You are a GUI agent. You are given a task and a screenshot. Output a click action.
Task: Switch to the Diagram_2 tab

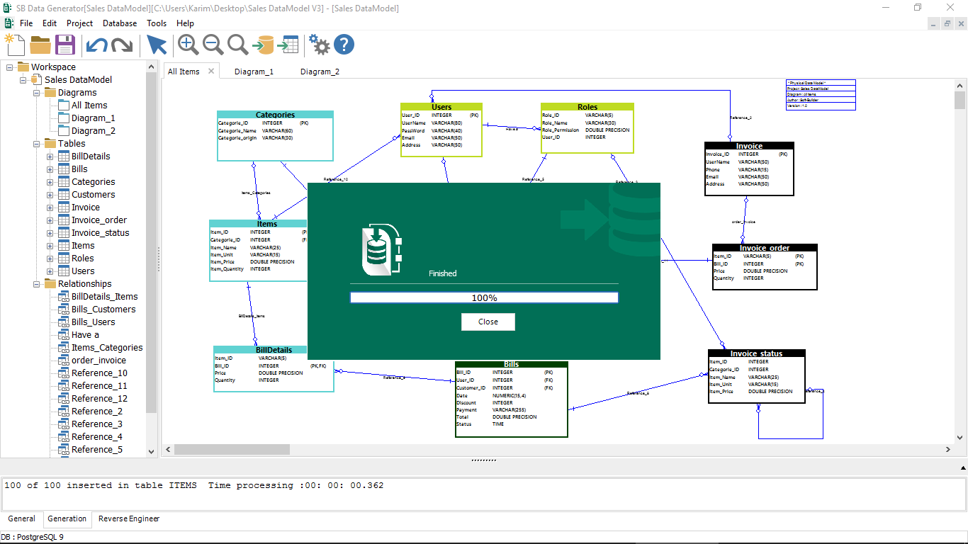point(320,72)
